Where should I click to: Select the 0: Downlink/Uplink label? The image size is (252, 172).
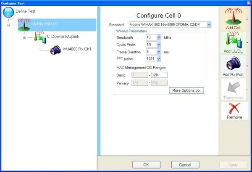[x=63, y=37]
